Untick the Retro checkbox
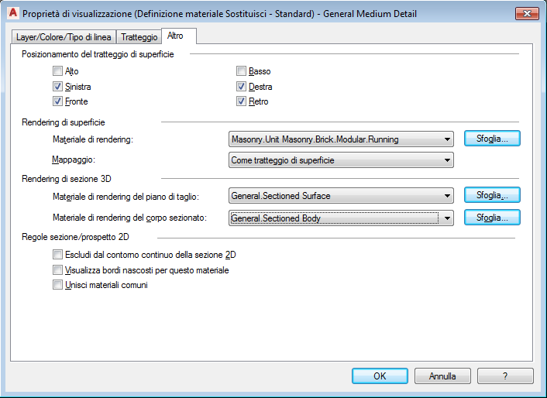The image size is (547, 398). point(242,101)
